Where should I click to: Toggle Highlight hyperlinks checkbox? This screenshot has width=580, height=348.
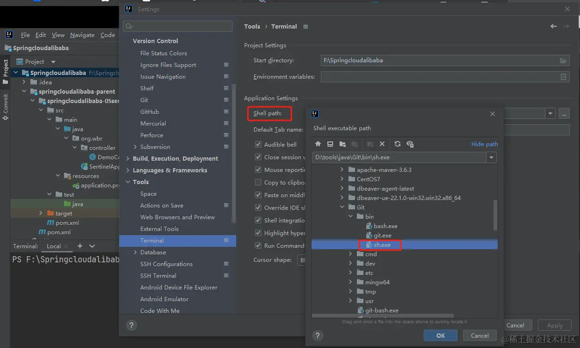pos(258,233)
